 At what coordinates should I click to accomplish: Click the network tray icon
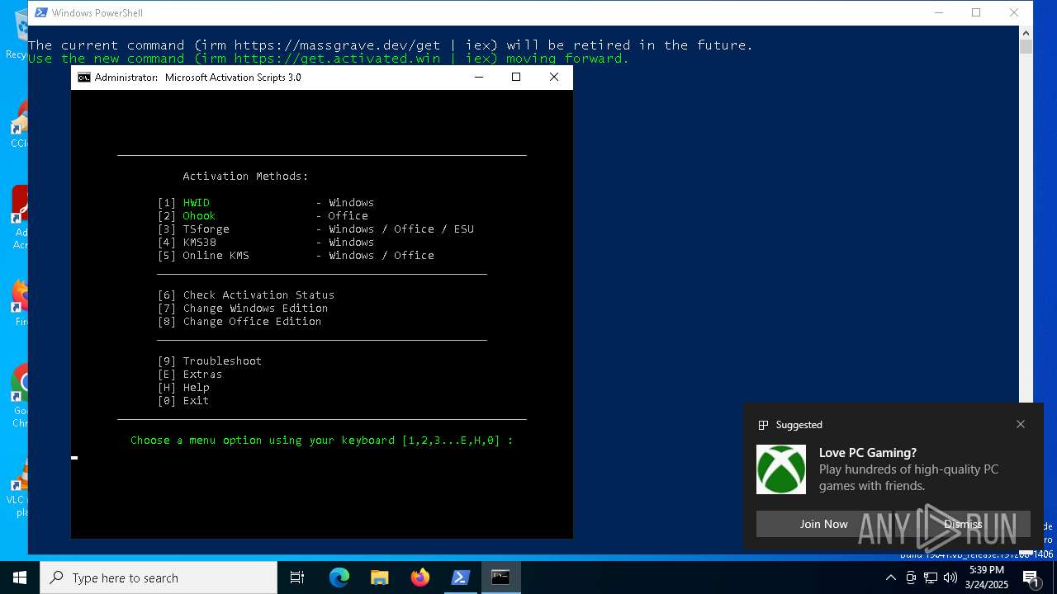[x=931, y=577]
